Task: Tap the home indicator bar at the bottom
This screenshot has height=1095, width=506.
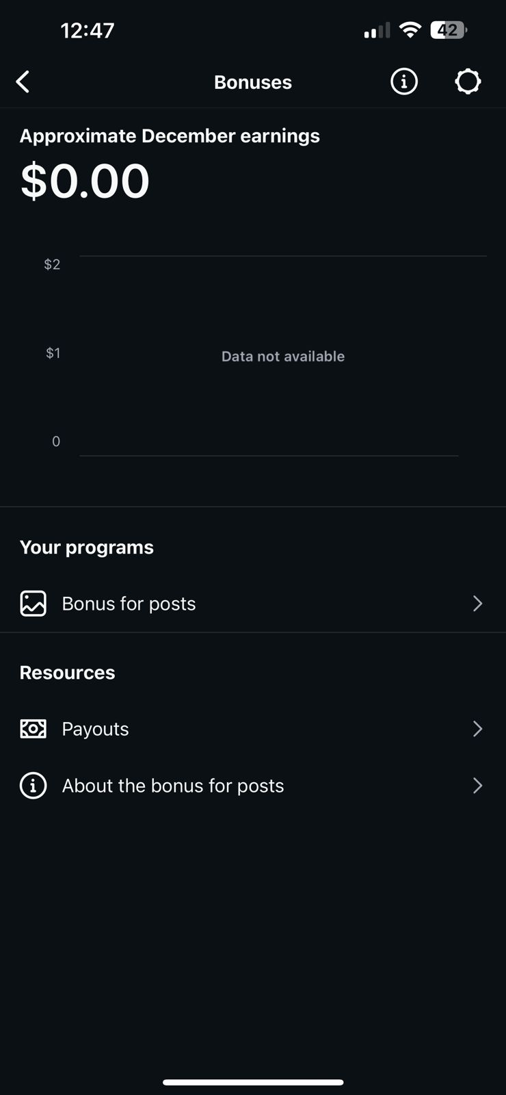Action: (253, 1082)
